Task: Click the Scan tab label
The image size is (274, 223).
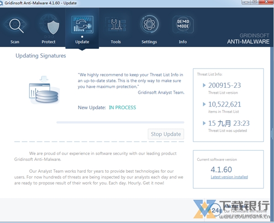Action: click(x=15, y=42)
